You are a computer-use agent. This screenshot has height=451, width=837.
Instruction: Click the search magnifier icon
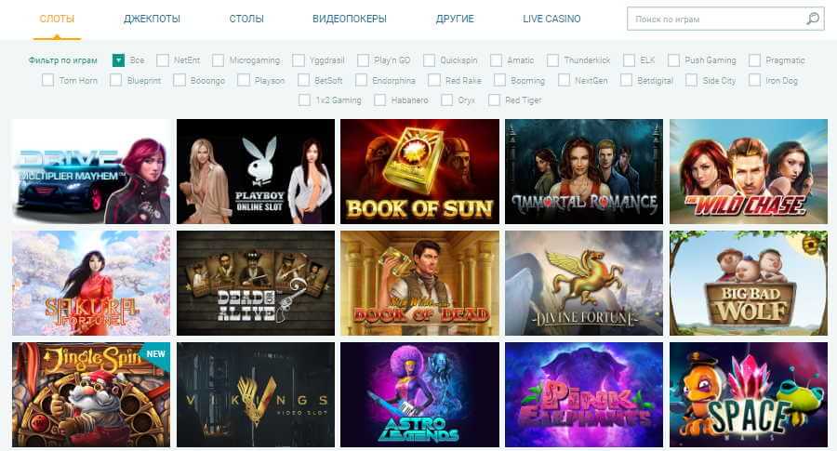[813, 19]
